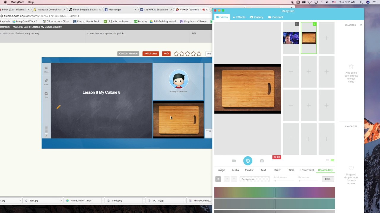Viewport: 380px width, 213px height.
Task: Switch to the Lower third tab
Action: (307, 170)
